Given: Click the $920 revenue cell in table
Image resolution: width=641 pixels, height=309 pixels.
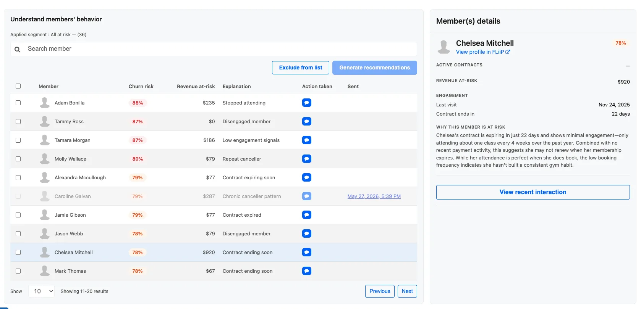Looking at the screenshot, I should pos(209,252).
